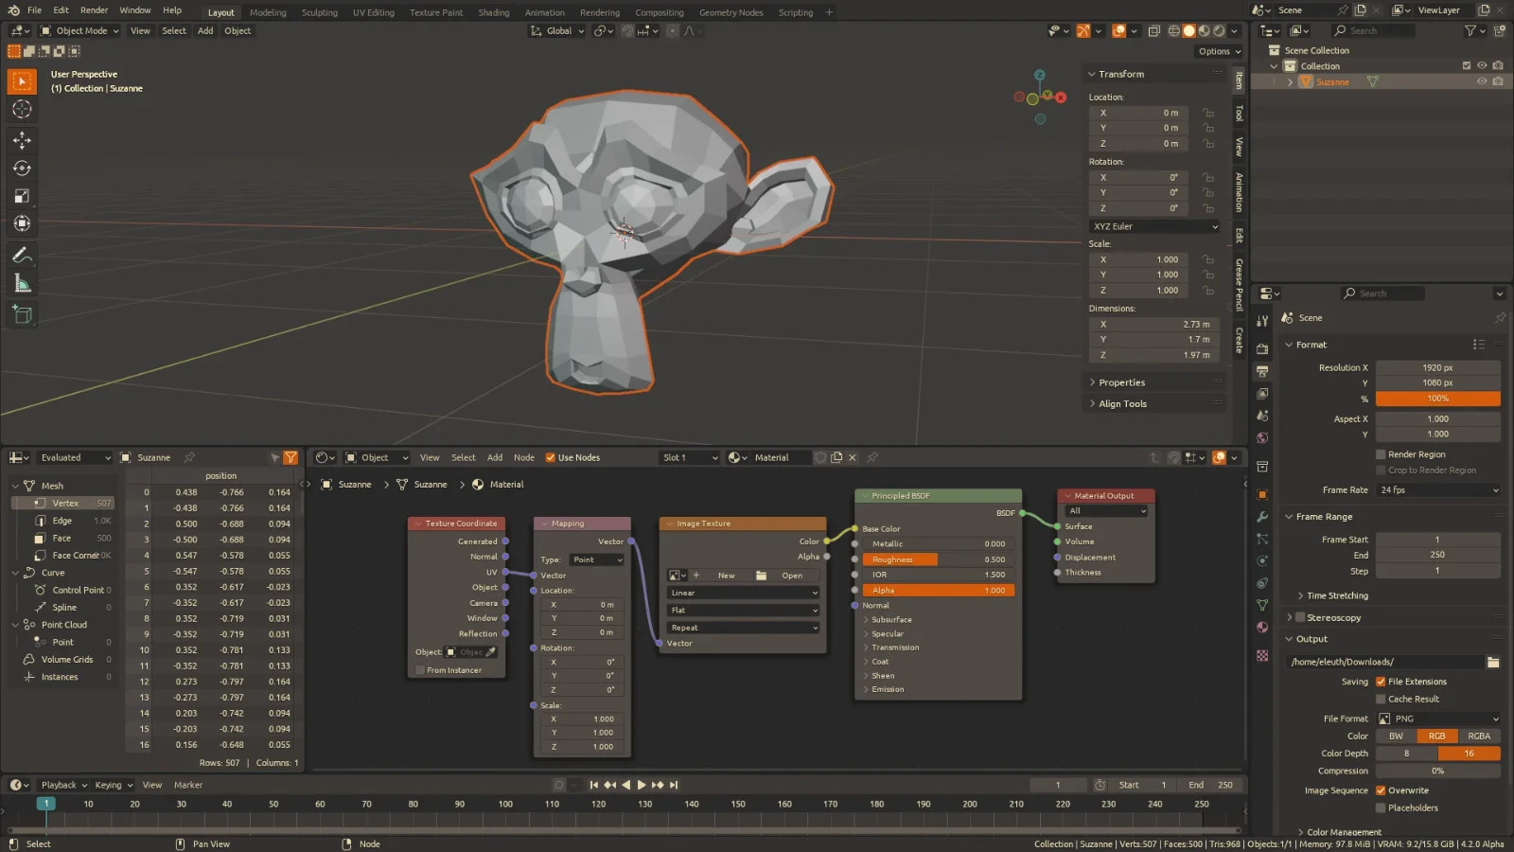The image size is (1514, 852).
Task: Adjust Roughness slider in Principled BSDF
Action: coord(939,559)
